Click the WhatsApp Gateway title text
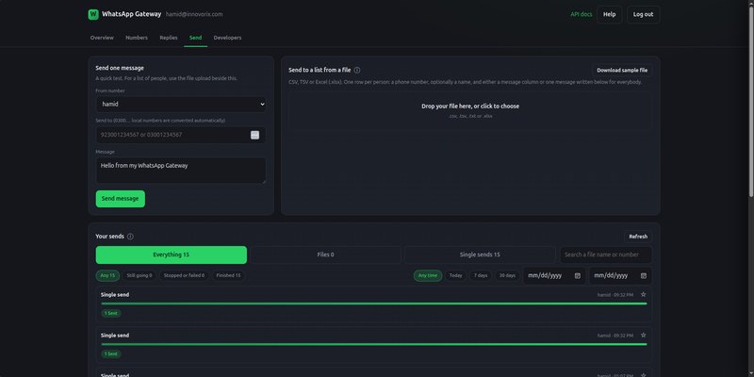Viewport: 754px width, 377px height. pos(131,14)
